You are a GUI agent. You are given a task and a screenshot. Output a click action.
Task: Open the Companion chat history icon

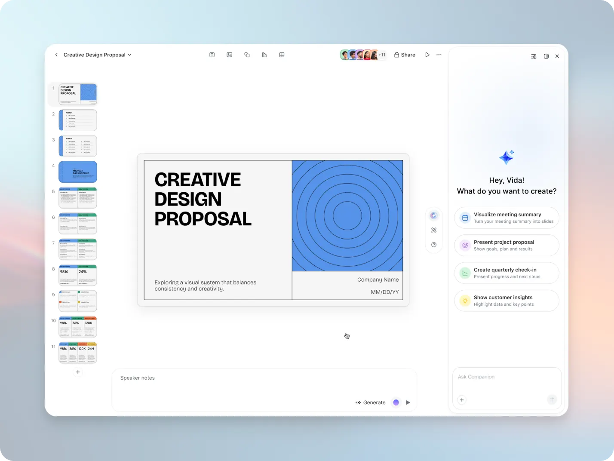[x=534, y=56]
